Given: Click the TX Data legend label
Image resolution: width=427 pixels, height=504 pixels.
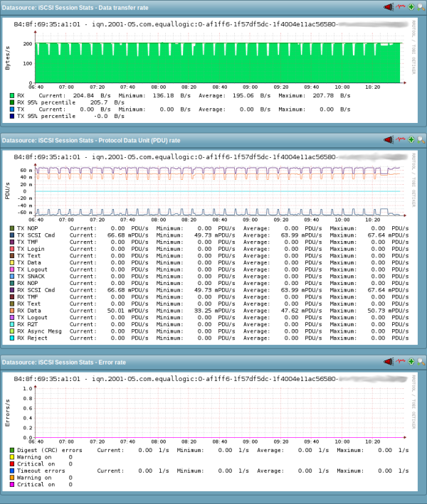Looking at the screenshot, I should tap(29, 262).
